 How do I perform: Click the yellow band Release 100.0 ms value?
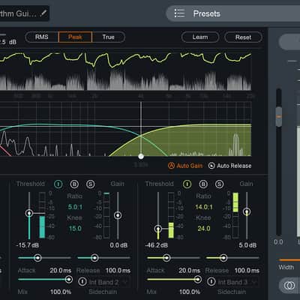[247, 271]
